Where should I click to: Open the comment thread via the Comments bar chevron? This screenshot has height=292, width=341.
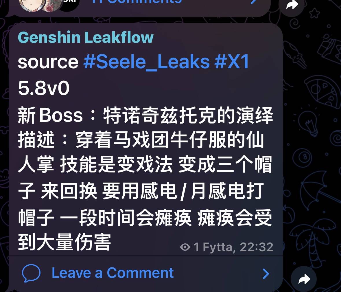point(254,2)
